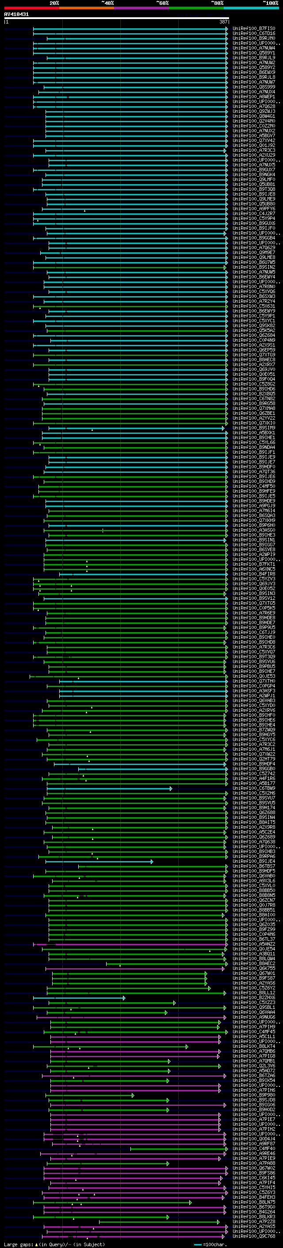Select hit label UniRef100_B8LN75
Viewport: 283px width, 1248px height.
click(254, 1202)
